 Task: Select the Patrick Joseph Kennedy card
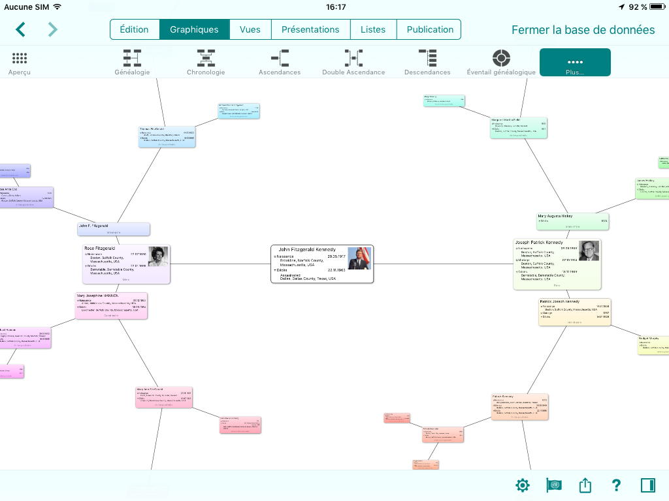click(575, 312)
